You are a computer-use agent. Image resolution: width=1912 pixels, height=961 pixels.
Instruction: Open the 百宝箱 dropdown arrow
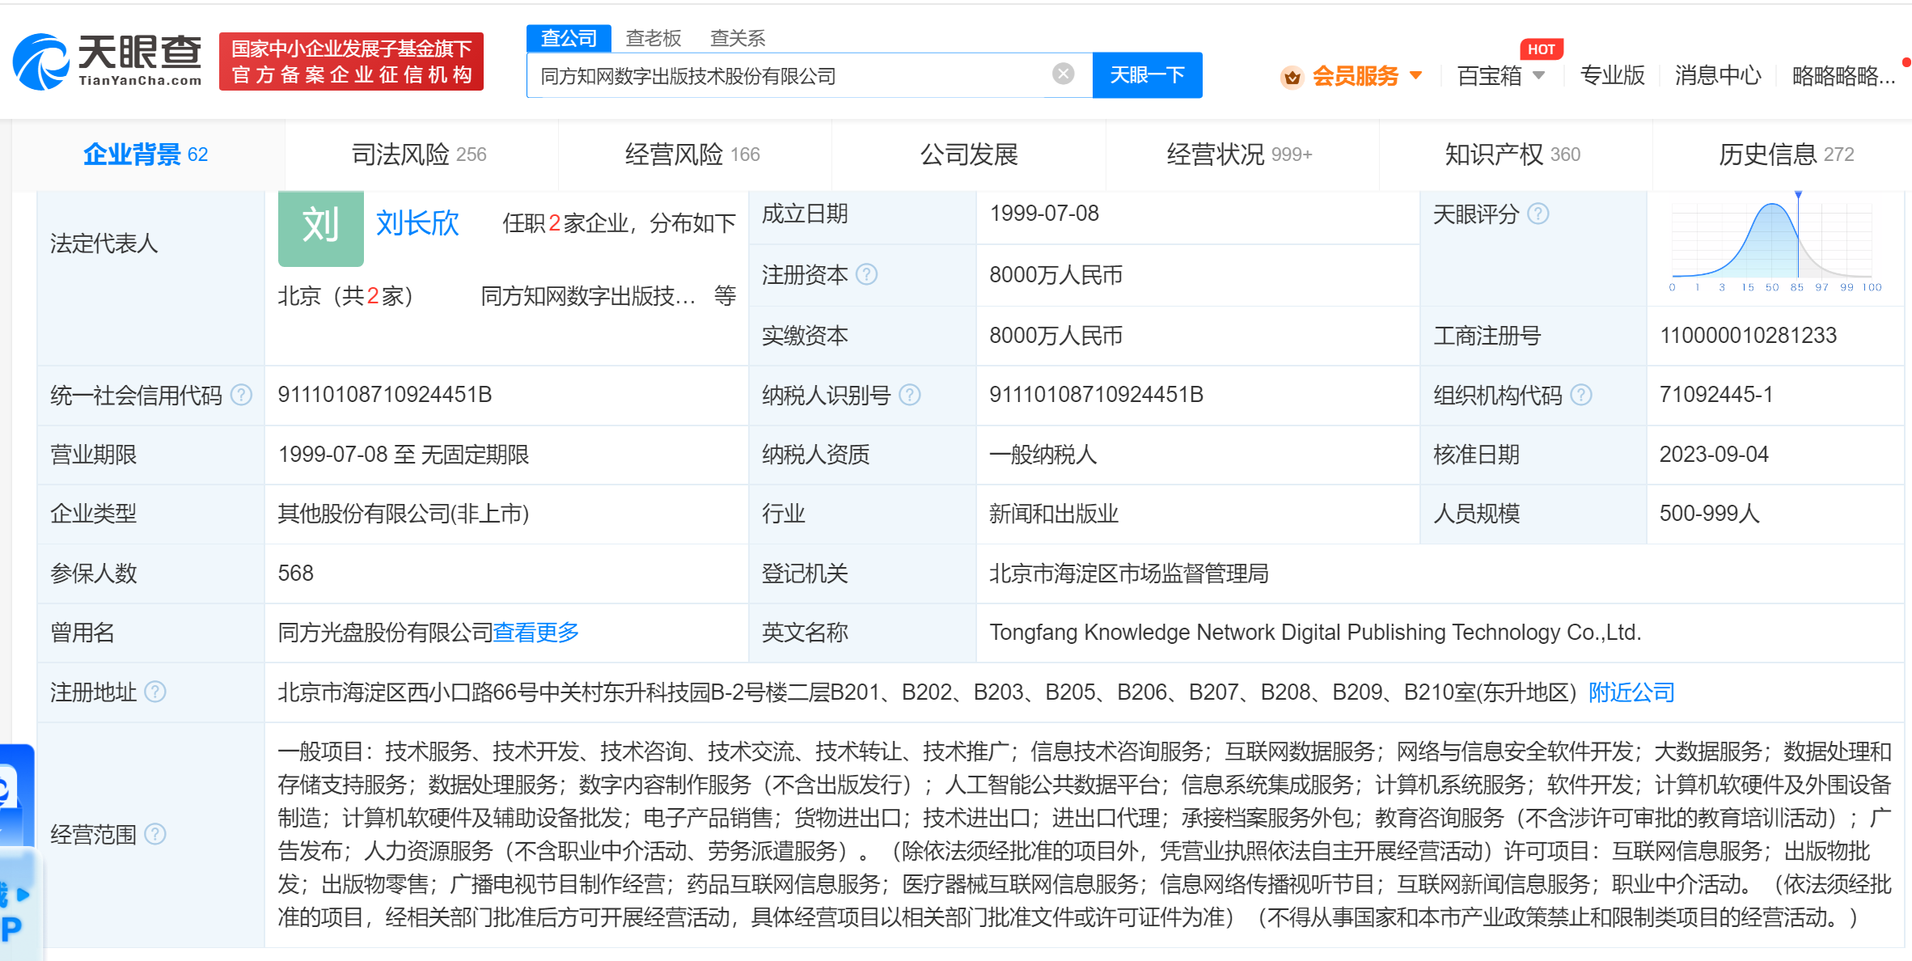click(x=1539, y=75)
